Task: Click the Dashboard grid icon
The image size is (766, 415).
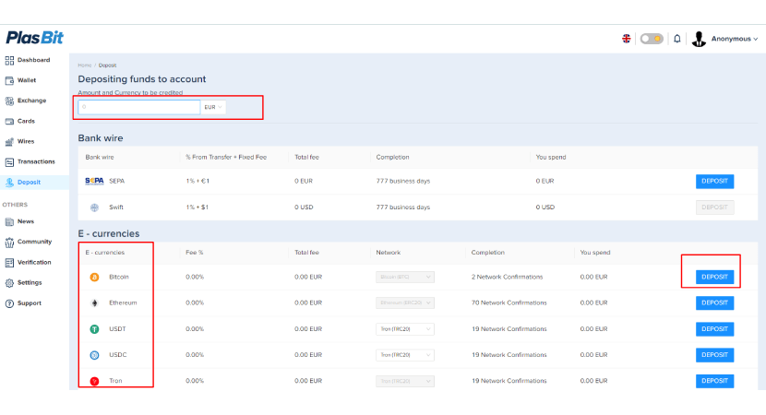Action: coord(9,61)
